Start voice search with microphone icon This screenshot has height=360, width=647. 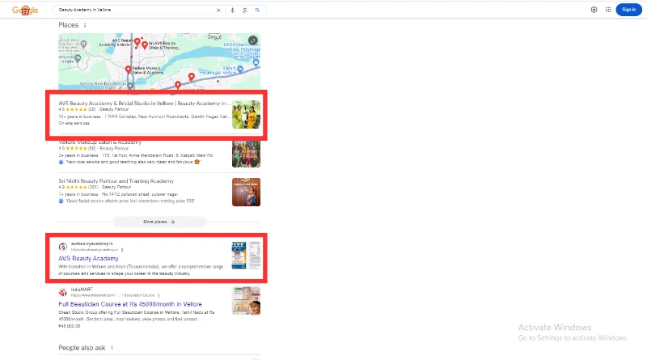coord(232,11)
